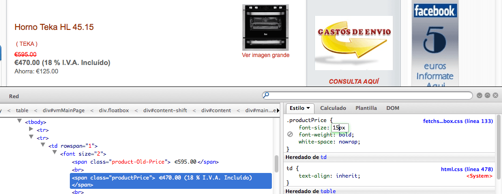Switch to the Plantilla tab

coord(366,108)
